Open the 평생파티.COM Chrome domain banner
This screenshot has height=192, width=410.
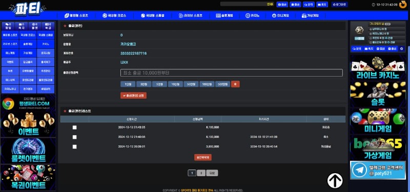(28, 104)
